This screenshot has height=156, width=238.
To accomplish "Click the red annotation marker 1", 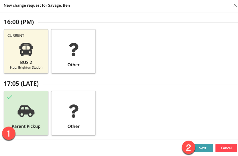I will click(9, 134).
